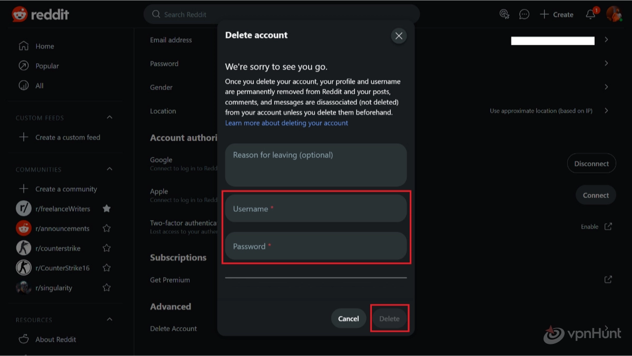
Task: Click the Delete button
Action: point(389,319)
